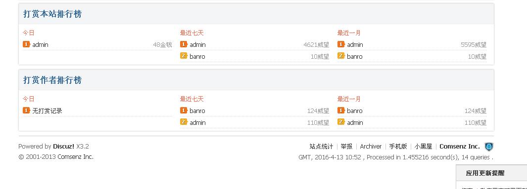Screen dimensions: 527x189
Task: Click rank 2 badge beside banro in site 最近一月
Action: click(341, 56)
